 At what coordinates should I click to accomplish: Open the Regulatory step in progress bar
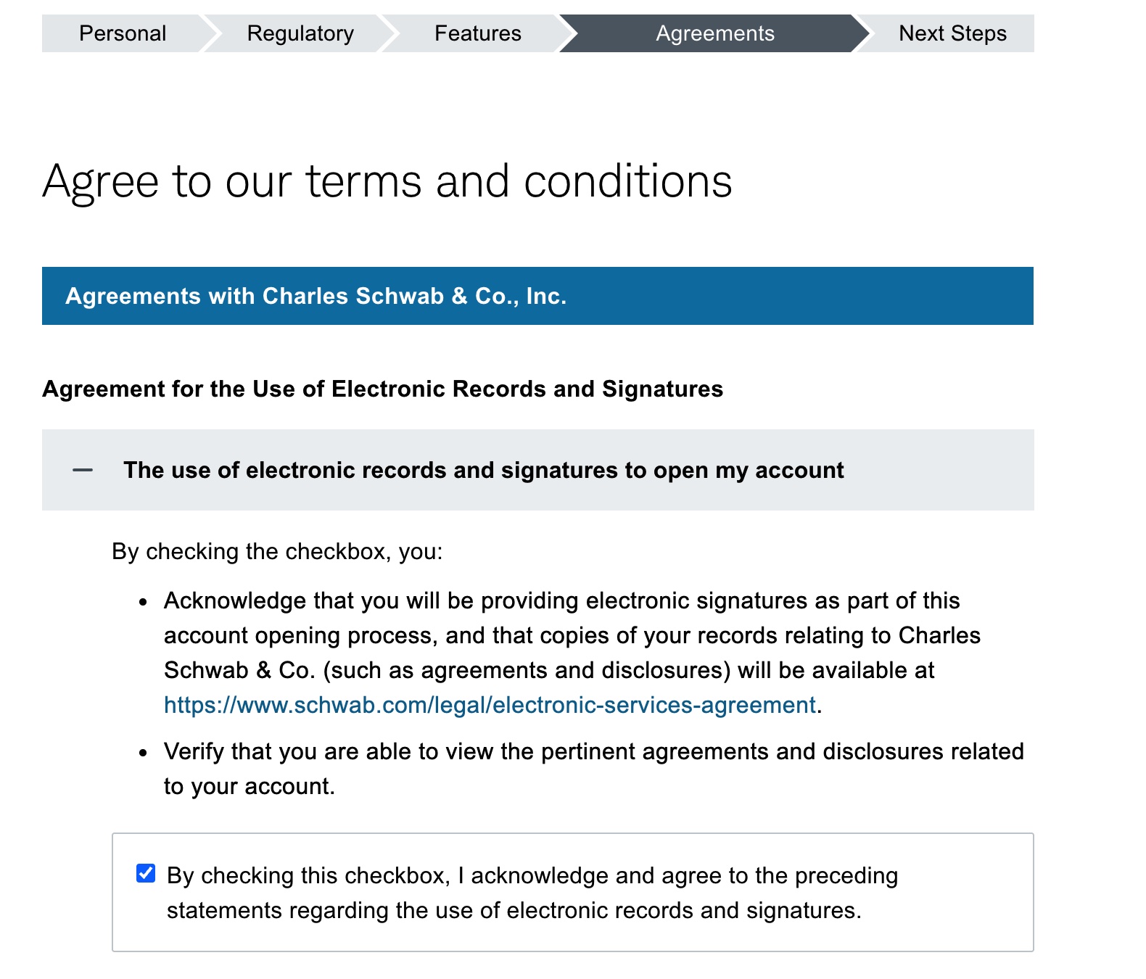(300, 33)
